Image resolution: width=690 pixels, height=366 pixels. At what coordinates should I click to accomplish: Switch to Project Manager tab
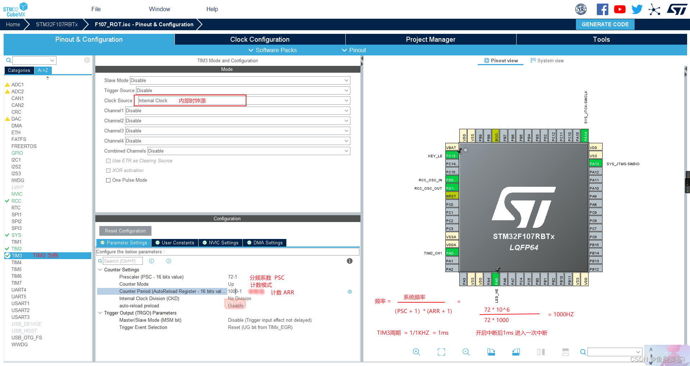[x=431, y=40]
